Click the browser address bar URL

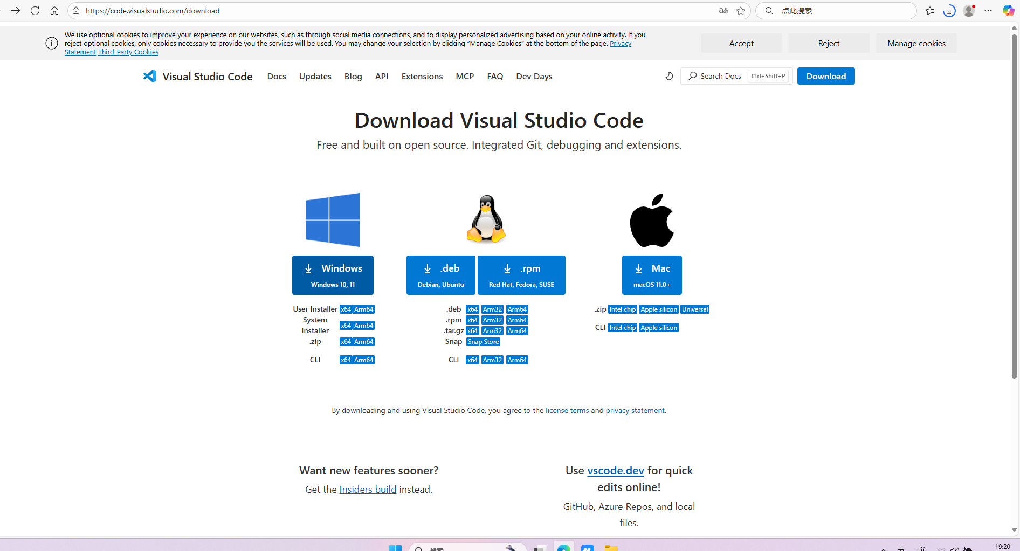pyautogui.click(x=153, y=11)
